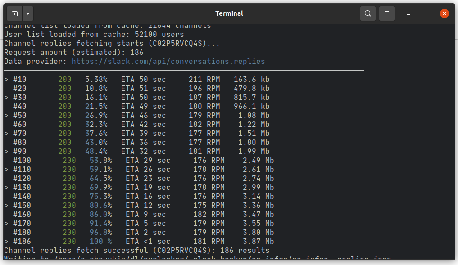This screenshot has height=265, width=458.
Task: Click the 175 RPM value
Action: click(x=209, y=206)
